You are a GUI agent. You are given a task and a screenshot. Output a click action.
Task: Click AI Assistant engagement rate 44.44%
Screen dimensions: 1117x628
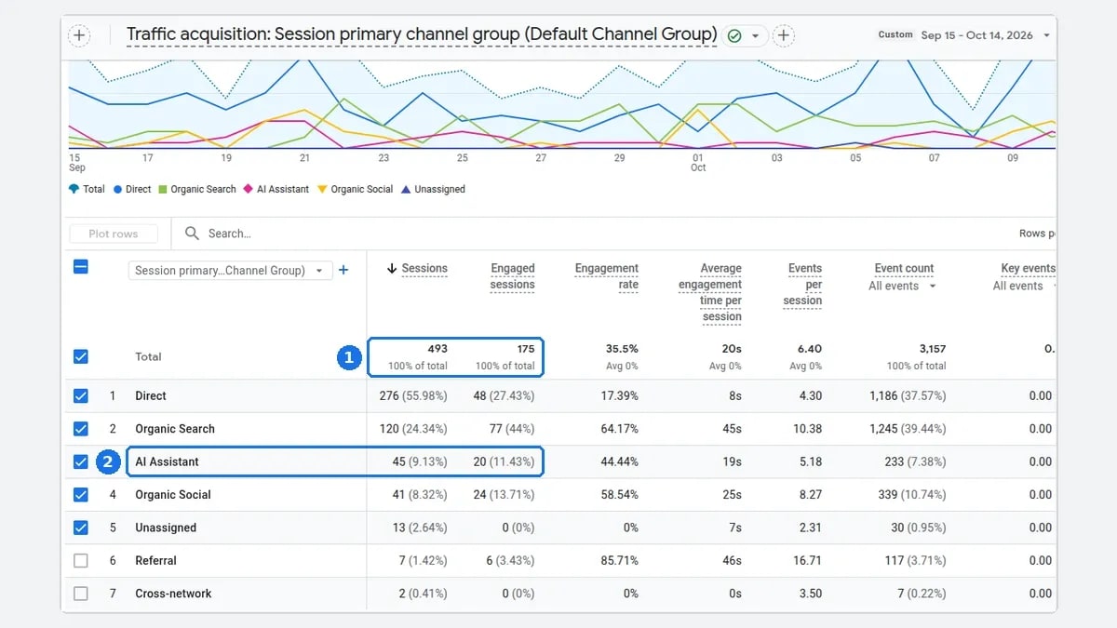619,461
